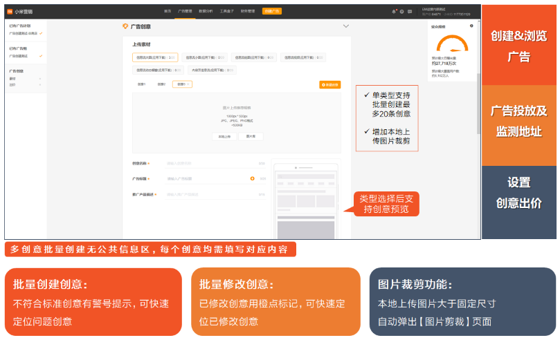Screen dimensions: 560x340
Task: Select 内容页信息流(应用下载) material type
Action: 212,70
